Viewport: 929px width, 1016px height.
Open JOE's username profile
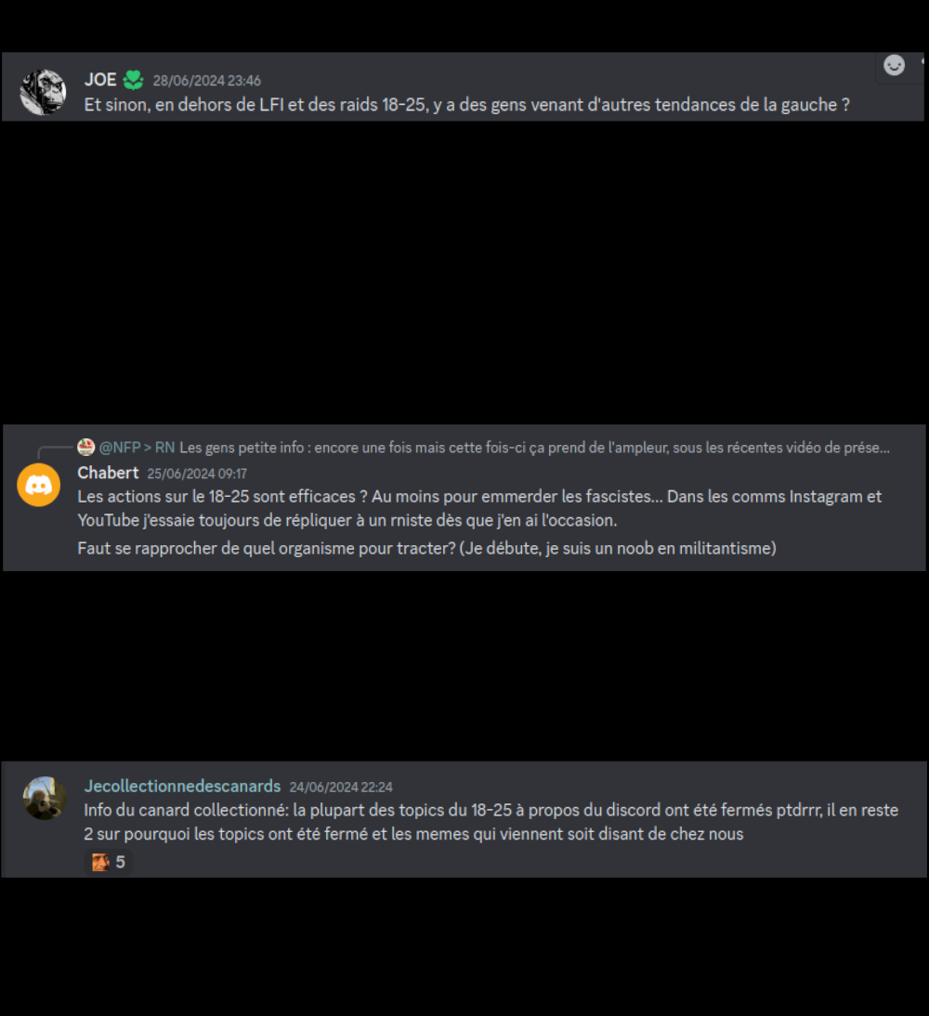click(100, 80)
